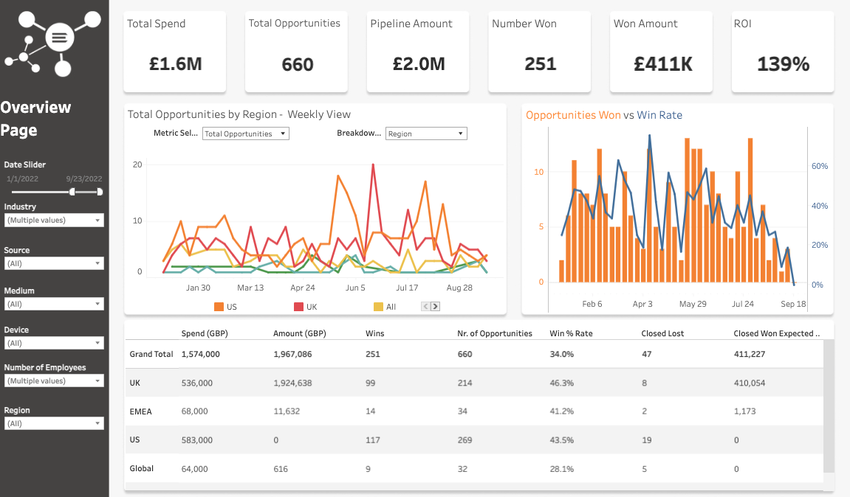The height and width of the screenshot is (497, 850).
Task: Expand the Source filter dropdown
Action: coord(54,263)
